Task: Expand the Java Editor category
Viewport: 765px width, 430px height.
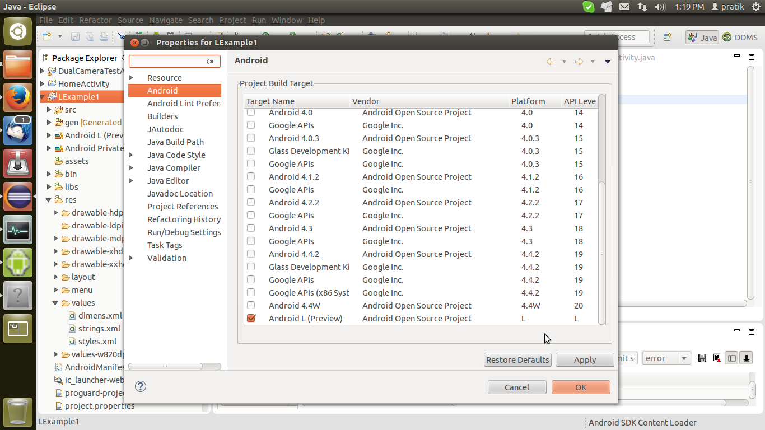Action: [131, 180]
